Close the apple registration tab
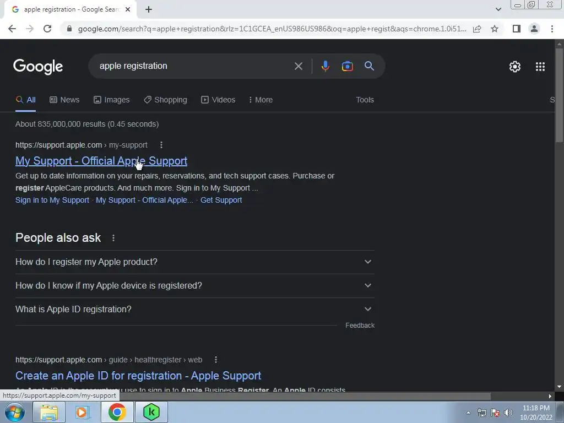The width and height of the screenshot is (564, 423). point(128,9)
